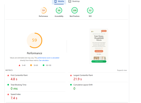Click Cumulative Layout Shift green circle icon
The height and width of the screenshot is (103, 141).
coord(71,85)
